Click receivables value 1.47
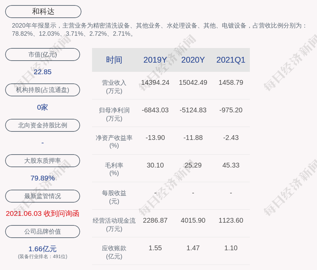 193,248
